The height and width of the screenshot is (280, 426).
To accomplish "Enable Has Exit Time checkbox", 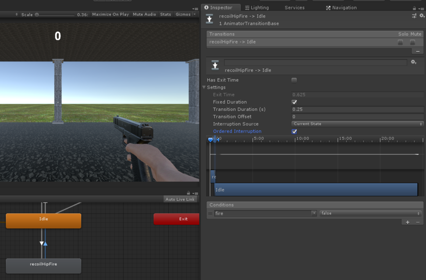I will (294, 80).
